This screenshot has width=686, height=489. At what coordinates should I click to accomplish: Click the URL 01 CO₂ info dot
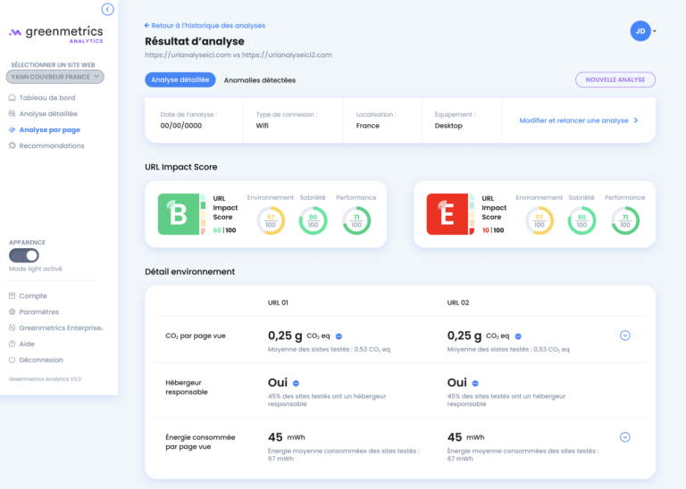pyautogui.click(x=339, y=336)
